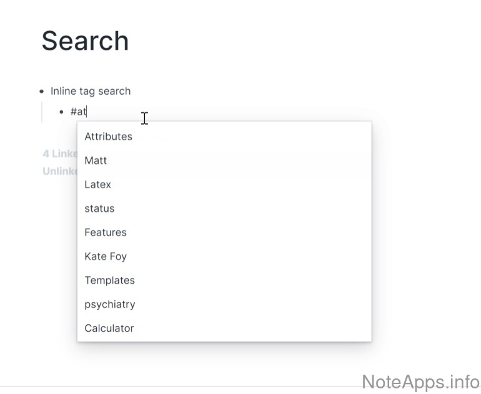Viewport: 481px width, 394px height.
Task: Place cursor in the #at text block
Action: point(79,112)
